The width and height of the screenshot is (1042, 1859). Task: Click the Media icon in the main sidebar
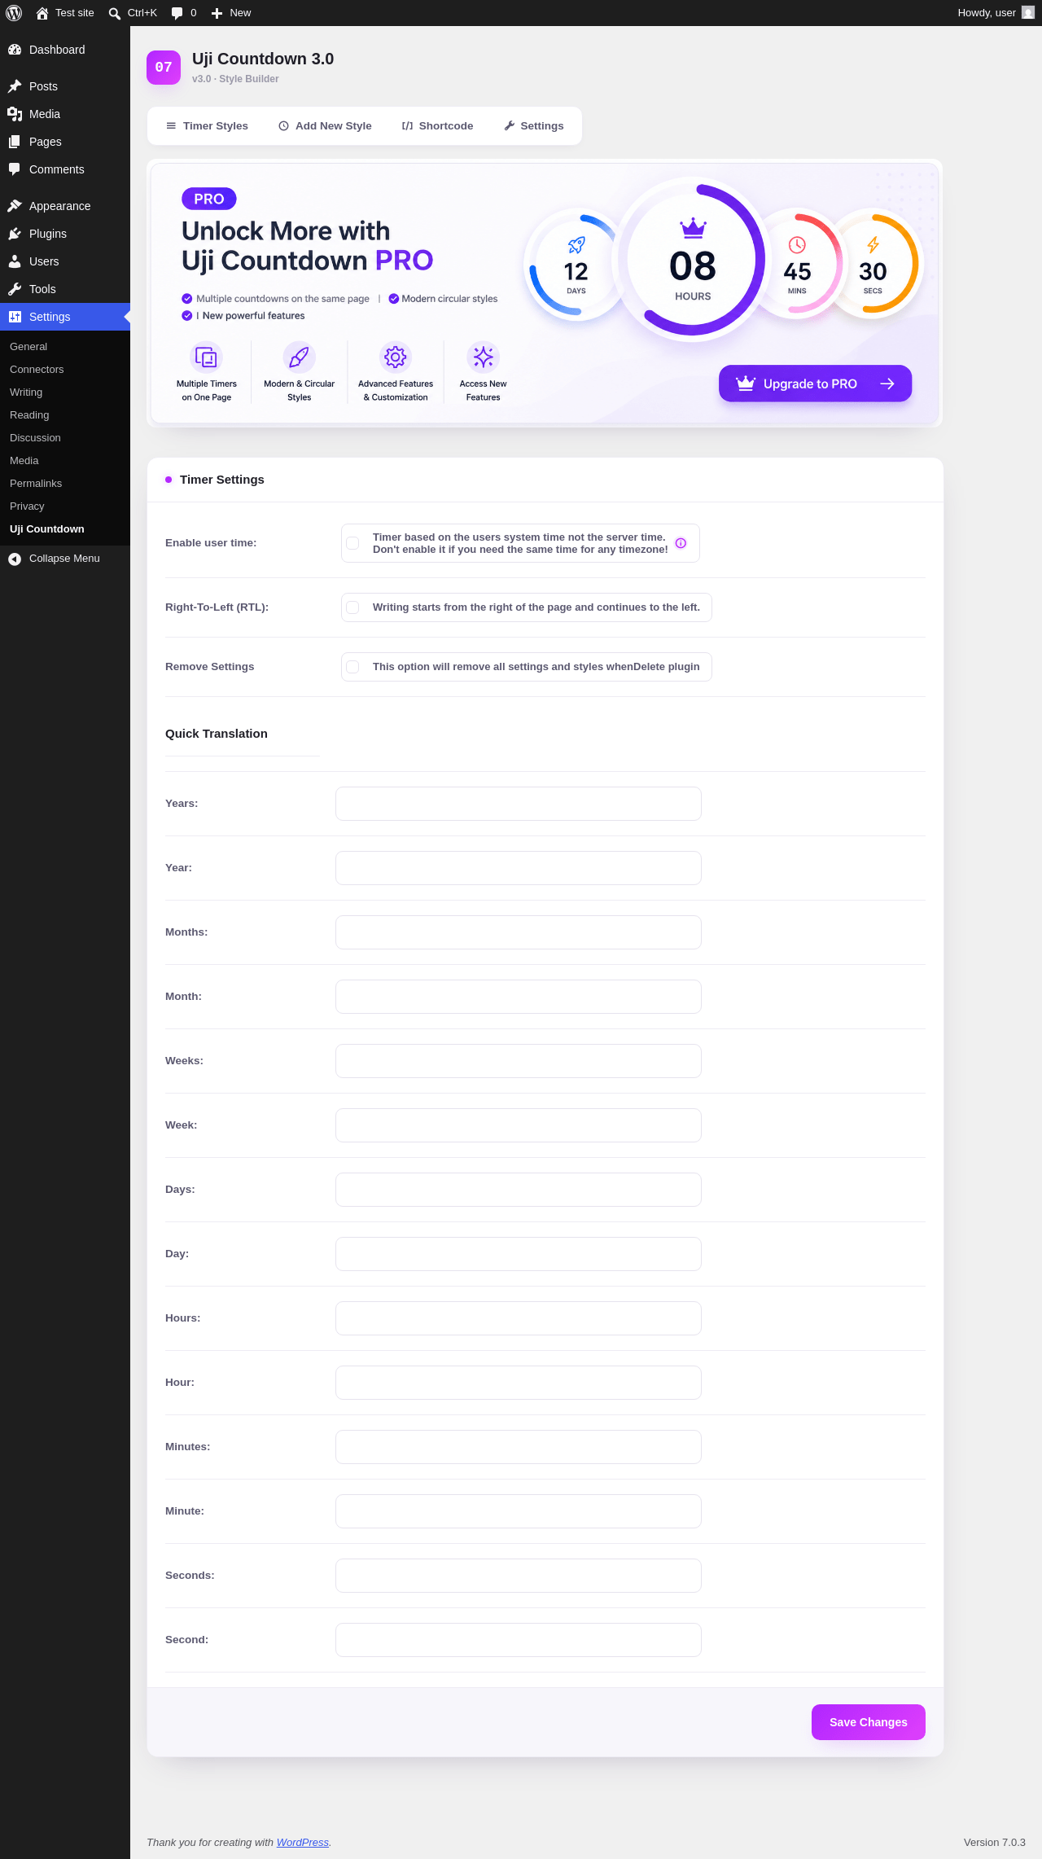[15, 114]
